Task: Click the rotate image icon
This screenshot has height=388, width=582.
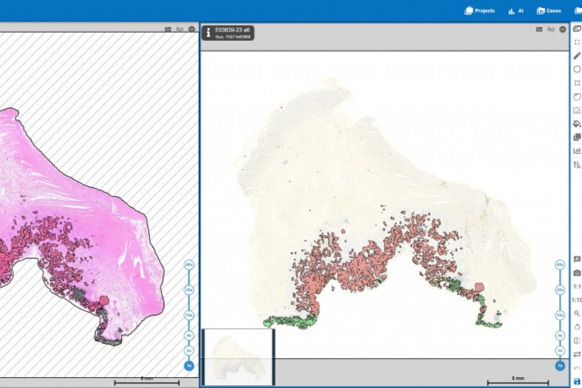Action: (x=577, y=327)
